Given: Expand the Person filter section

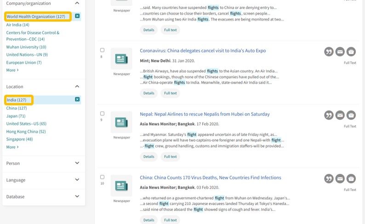Looking at the screenshot, I should click(77, 163).
